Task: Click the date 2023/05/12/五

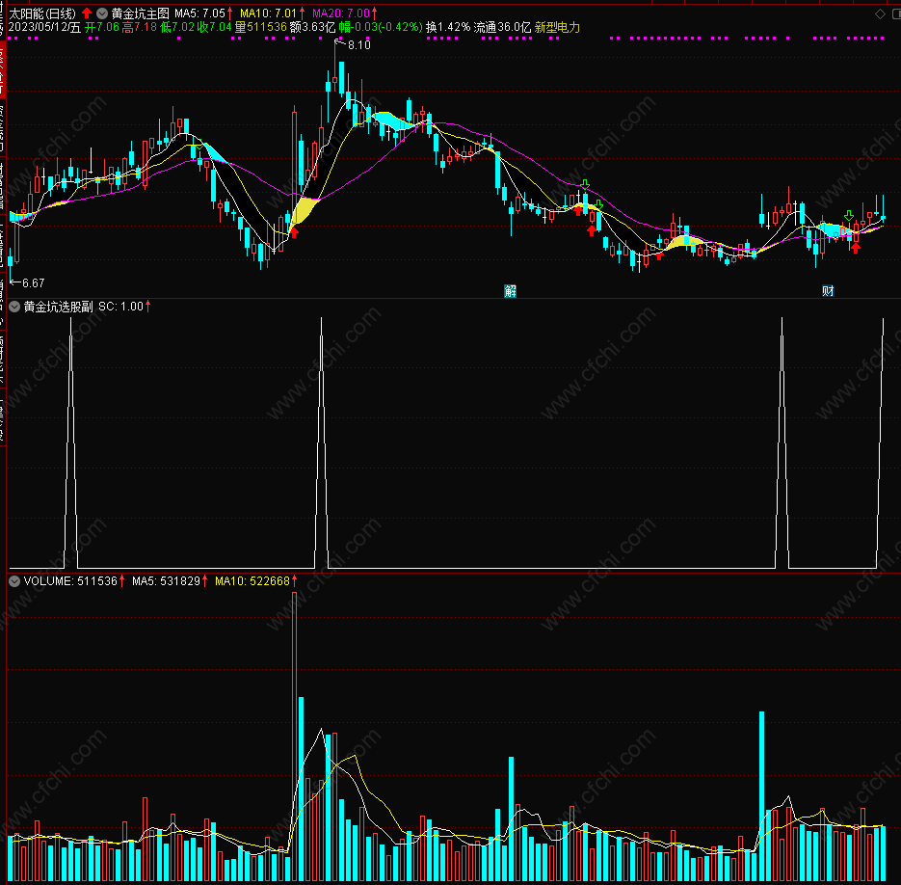Action: click(x=44, y=27)
